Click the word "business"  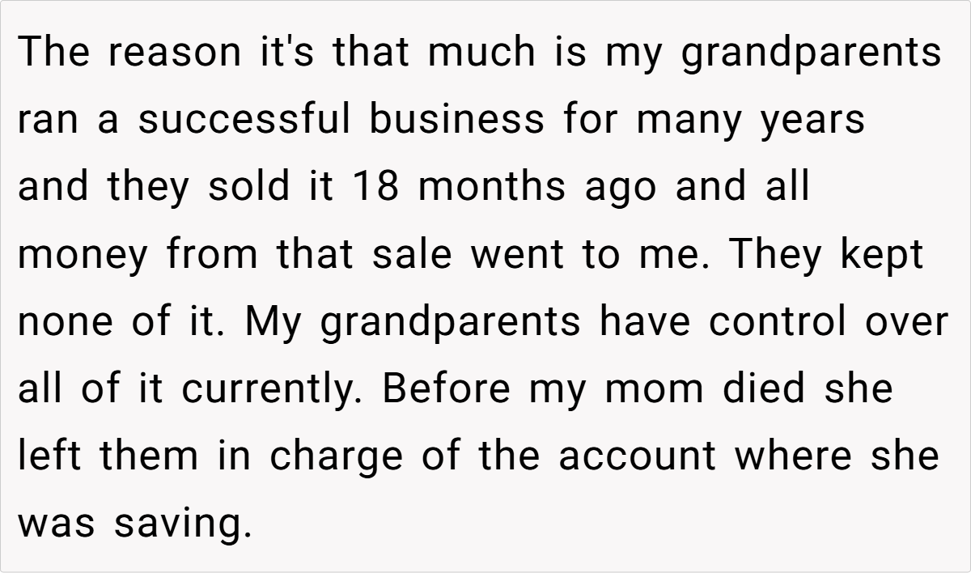tap(457, 121)
